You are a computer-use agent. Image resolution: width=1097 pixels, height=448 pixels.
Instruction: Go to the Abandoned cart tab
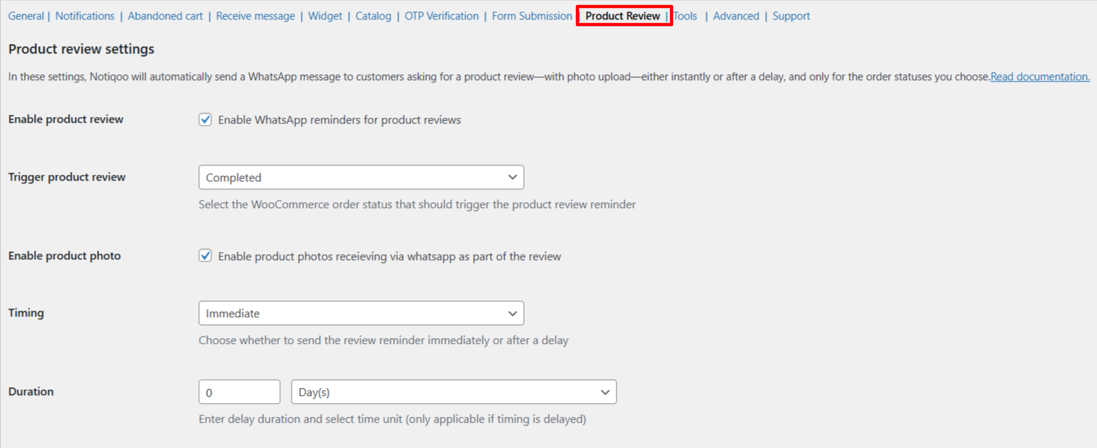tap(165, 16)
